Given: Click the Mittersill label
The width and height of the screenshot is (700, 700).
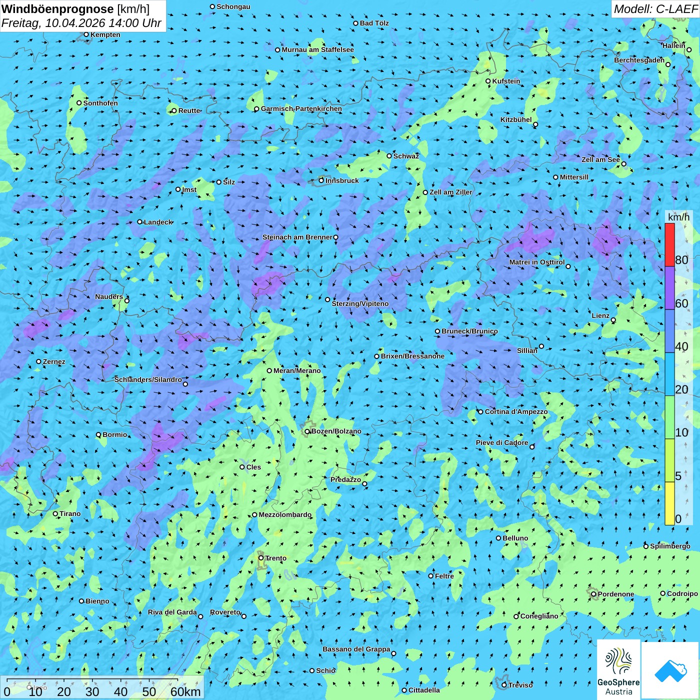Looking at the screenshot, I should pos(574,177).
